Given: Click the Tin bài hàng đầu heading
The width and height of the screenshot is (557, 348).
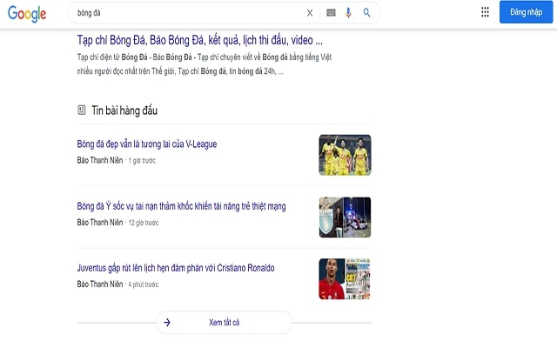Looking at the screenshot, I should click(124, 110).
